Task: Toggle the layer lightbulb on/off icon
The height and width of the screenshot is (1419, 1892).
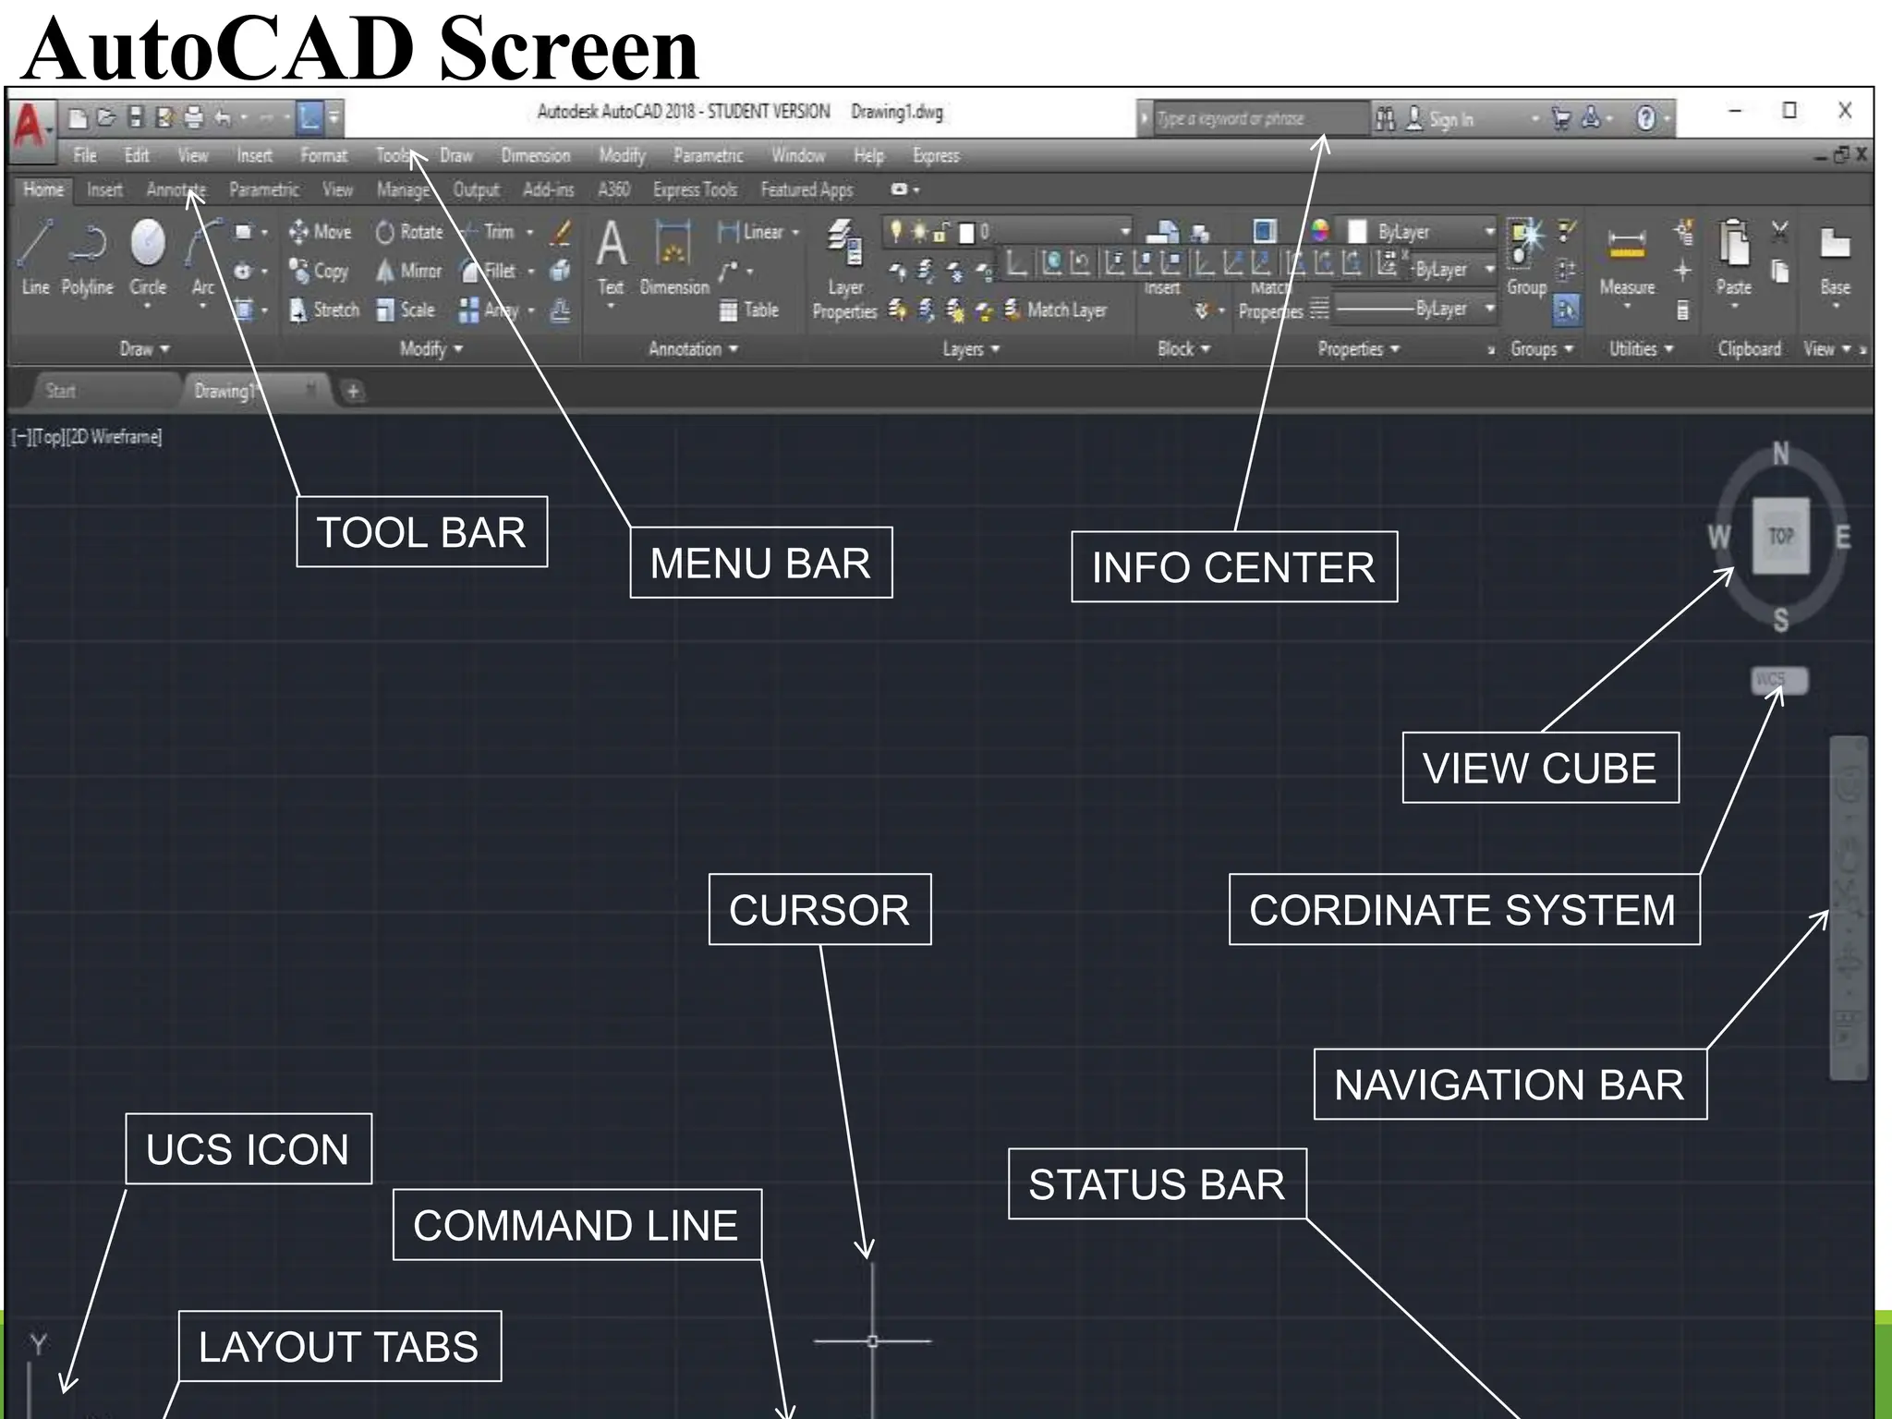Action: [x=896, y=231]
